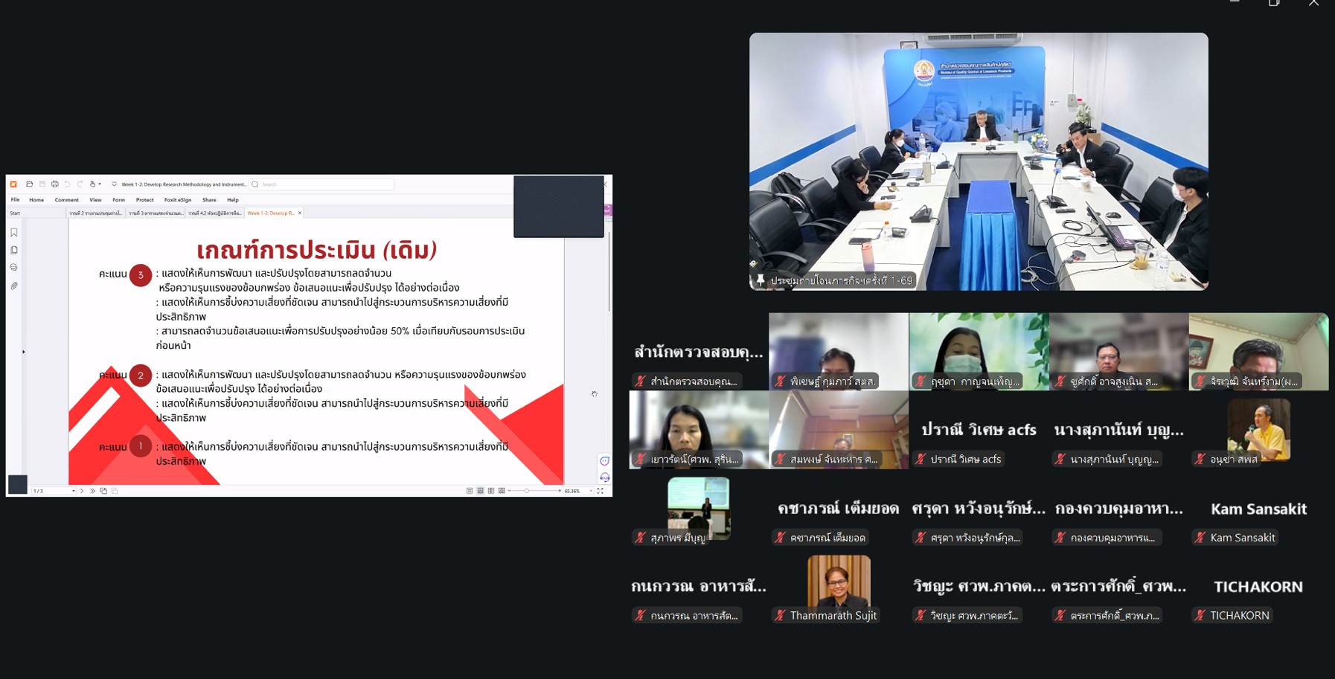
Task: Open the Attachments paperclip panel
Action: (14, 286)
